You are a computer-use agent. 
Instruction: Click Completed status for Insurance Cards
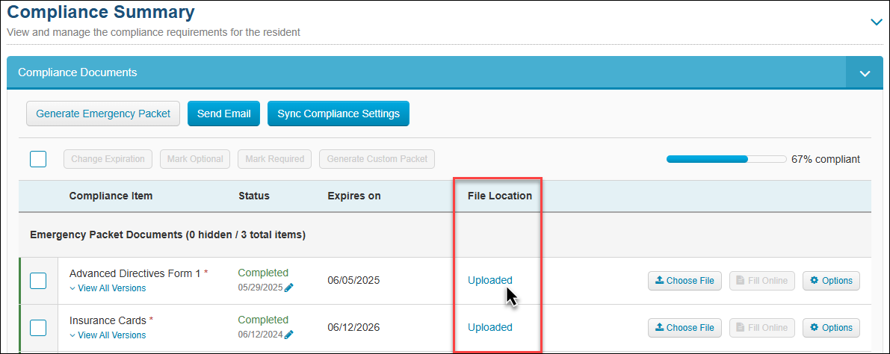coord(263,320)
